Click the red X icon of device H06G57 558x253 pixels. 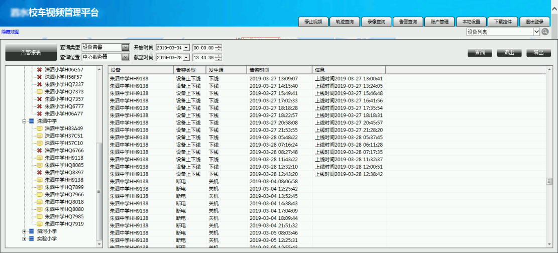click(x=40, y=70)
